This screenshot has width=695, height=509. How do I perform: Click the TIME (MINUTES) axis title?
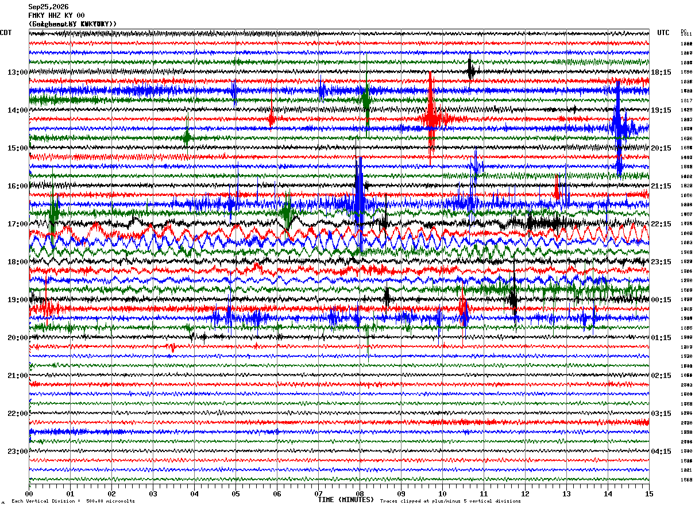[x=346, y=500]
